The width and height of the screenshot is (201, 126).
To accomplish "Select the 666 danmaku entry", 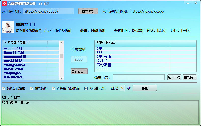I will pos(146,53).
